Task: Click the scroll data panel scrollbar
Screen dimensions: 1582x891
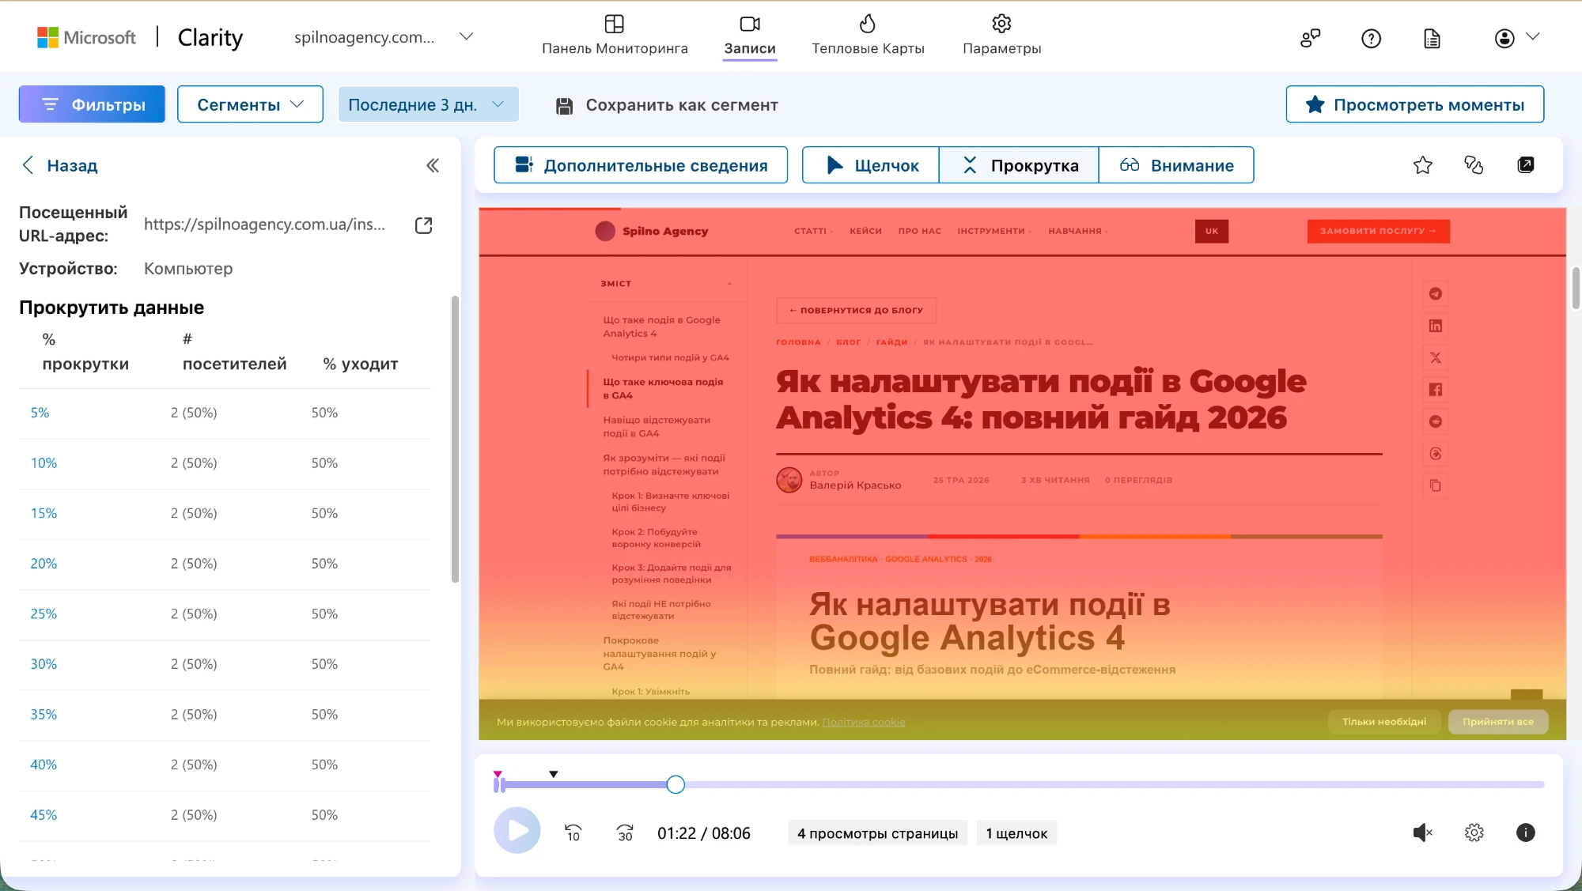Action: click(455, 440)
